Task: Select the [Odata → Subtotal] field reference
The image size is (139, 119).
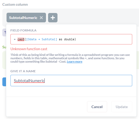Action: [42, 39]
